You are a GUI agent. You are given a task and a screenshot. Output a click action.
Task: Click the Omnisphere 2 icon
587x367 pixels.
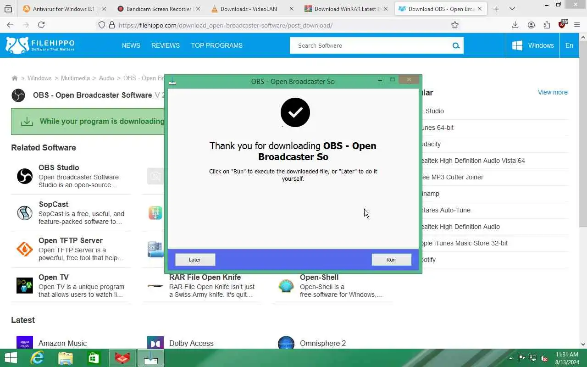286,342
